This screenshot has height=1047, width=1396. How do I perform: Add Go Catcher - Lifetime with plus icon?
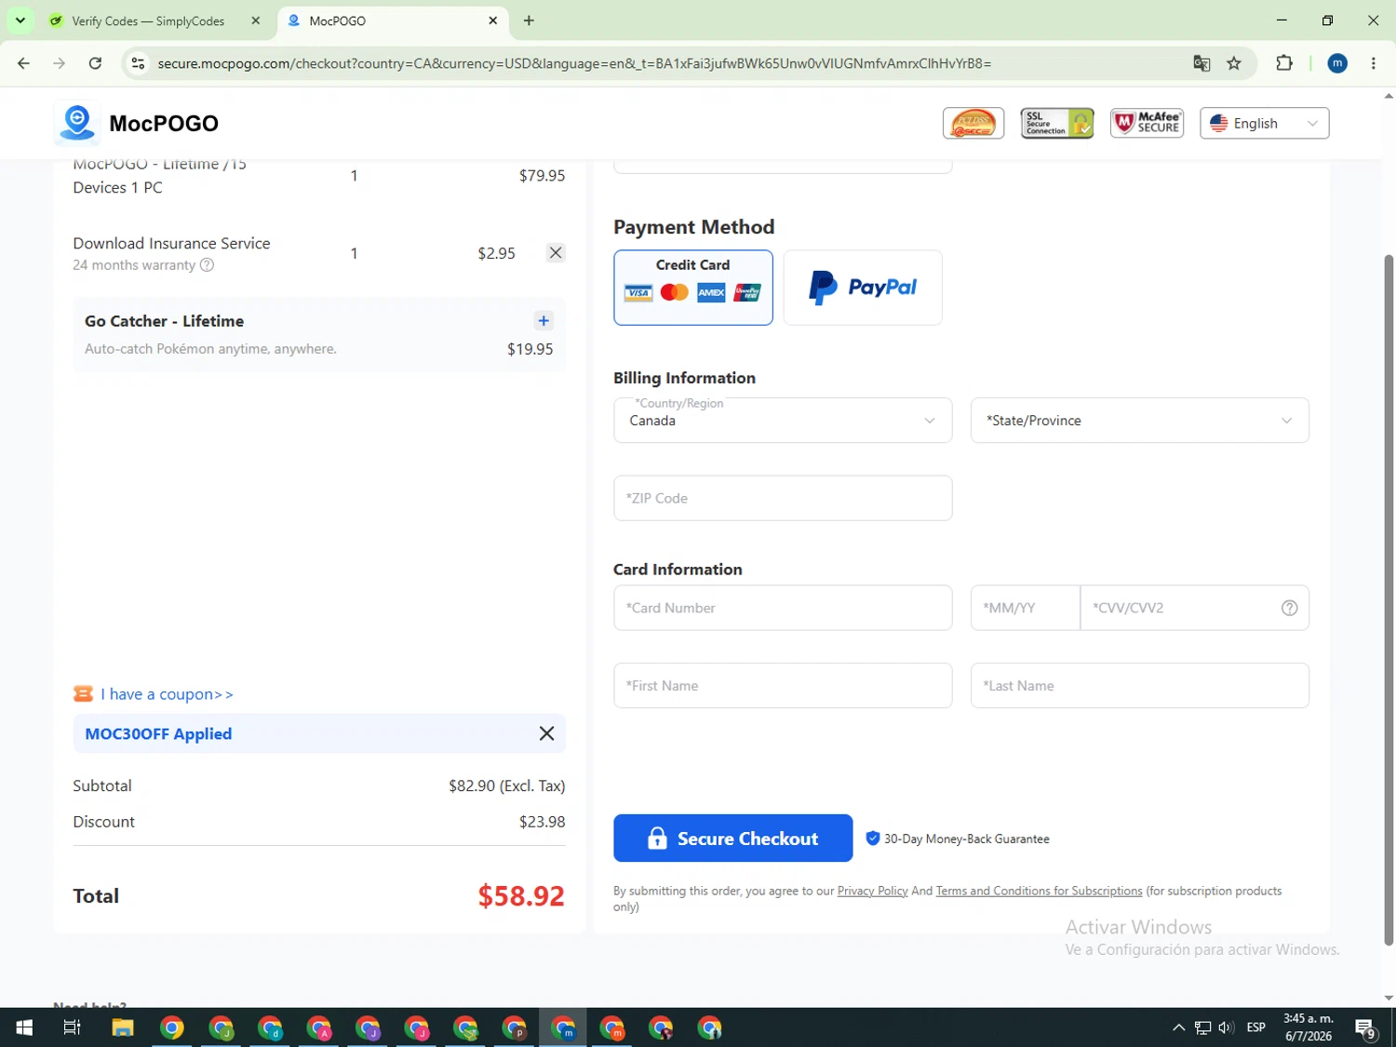(x=544, y=321)
